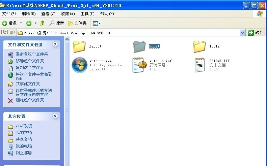Click 复制这个文件夹 link
The height and width of the screenshot is (166, 267).
coord(30,68)
